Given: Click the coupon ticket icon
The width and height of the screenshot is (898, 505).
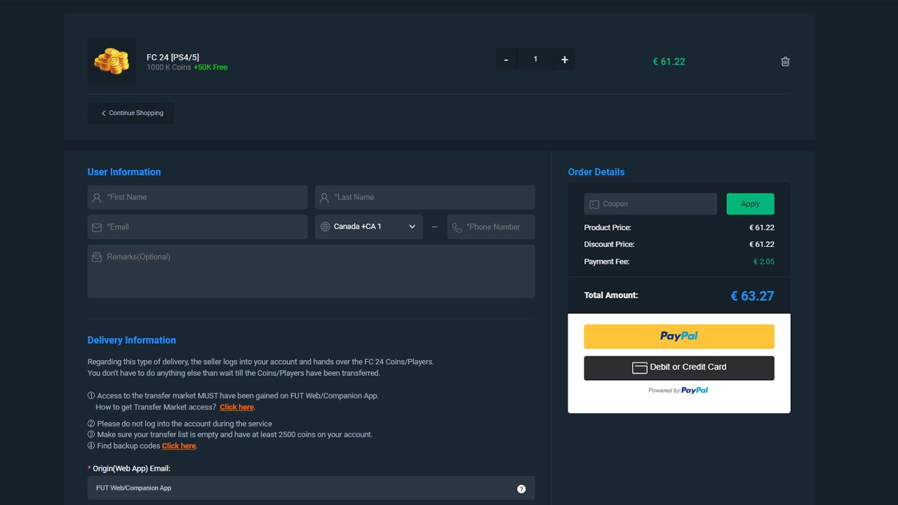Looking at the screenshot, I should point(594,204).
